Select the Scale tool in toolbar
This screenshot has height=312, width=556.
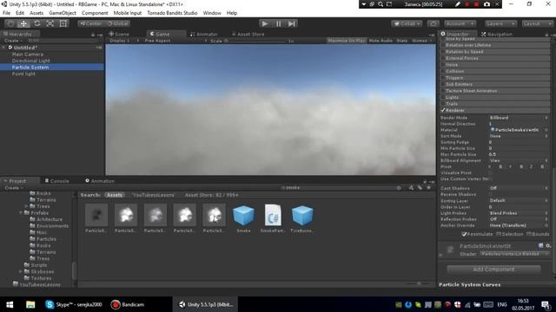(x=50, y=23)
